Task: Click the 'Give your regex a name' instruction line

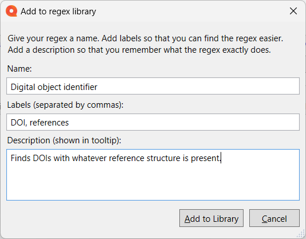Action: 146,38
